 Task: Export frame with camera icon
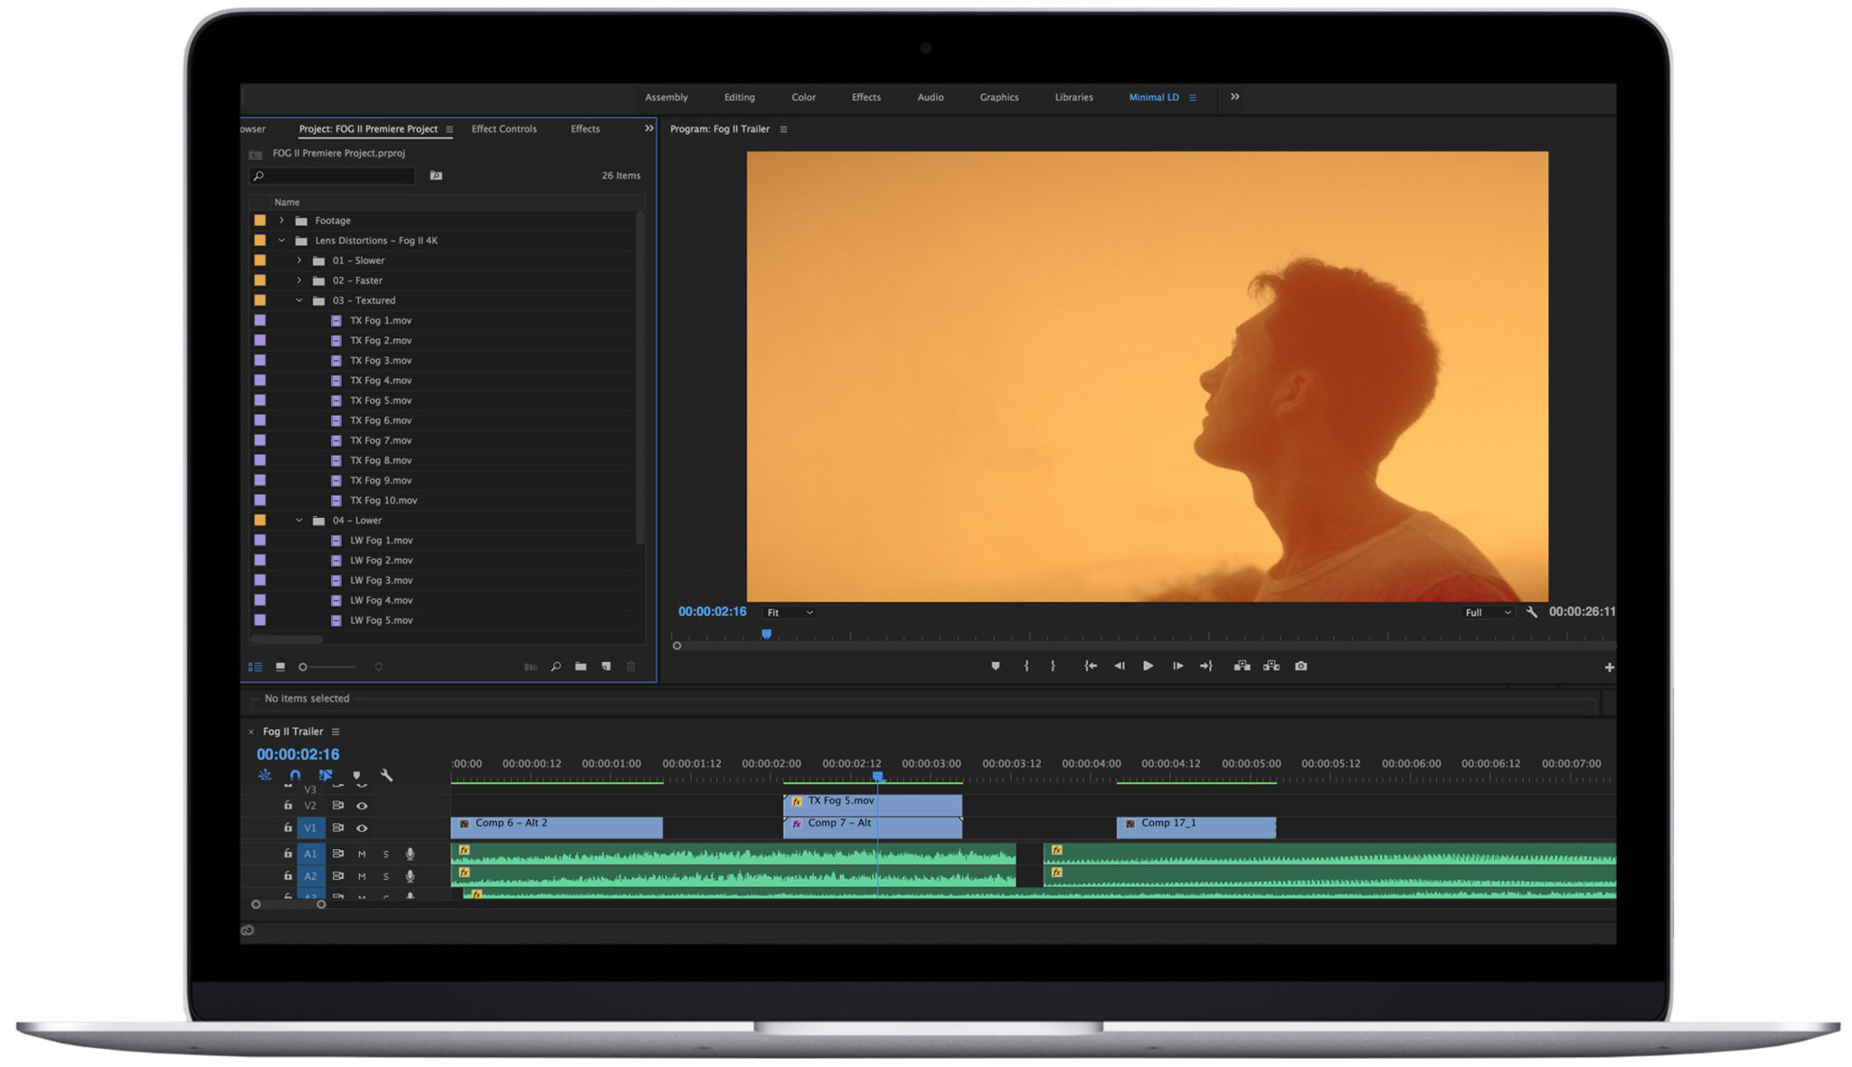(x=1300, y=666)
